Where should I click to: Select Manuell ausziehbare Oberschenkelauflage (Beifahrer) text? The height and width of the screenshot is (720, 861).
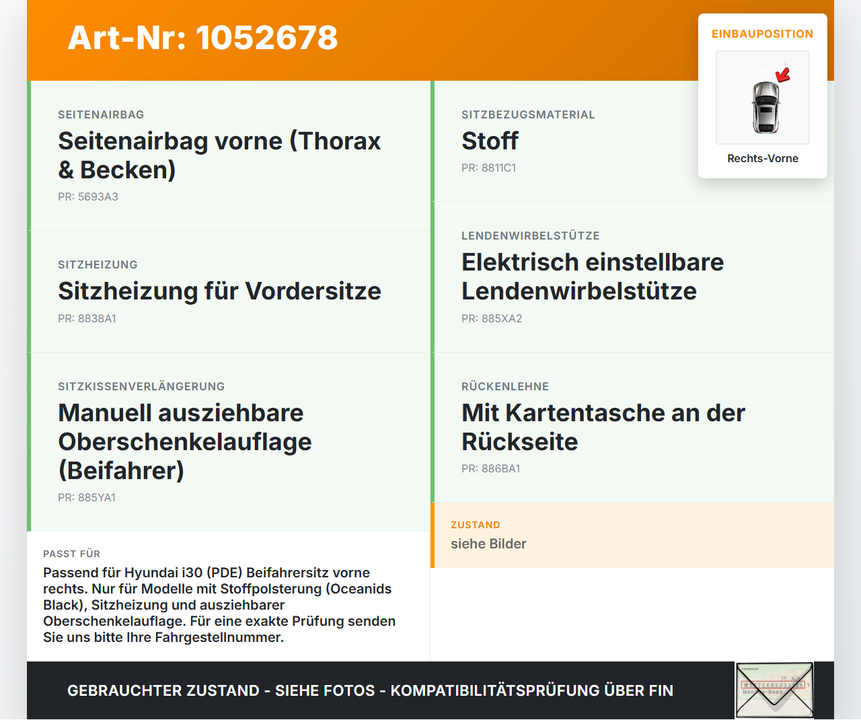pos(185,441)
